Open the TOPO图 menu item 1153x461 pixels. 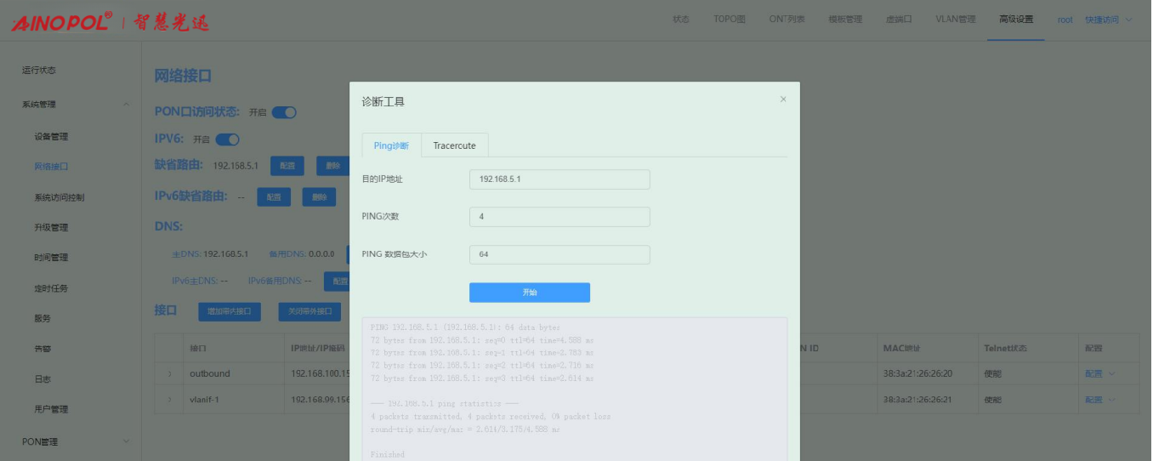coord(729,20)
